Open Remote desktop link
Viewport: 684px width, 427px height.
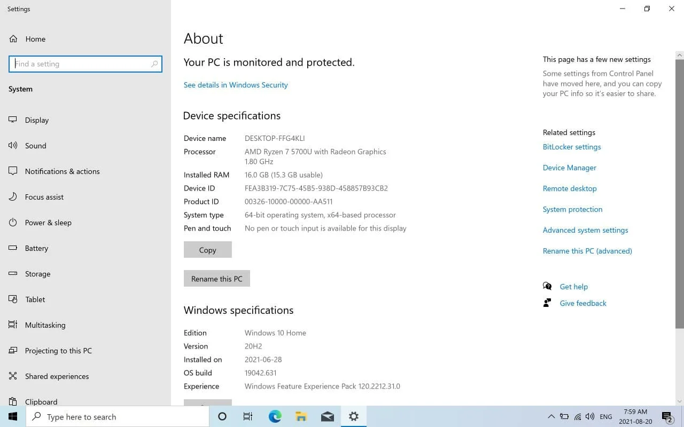click(570, 188)
